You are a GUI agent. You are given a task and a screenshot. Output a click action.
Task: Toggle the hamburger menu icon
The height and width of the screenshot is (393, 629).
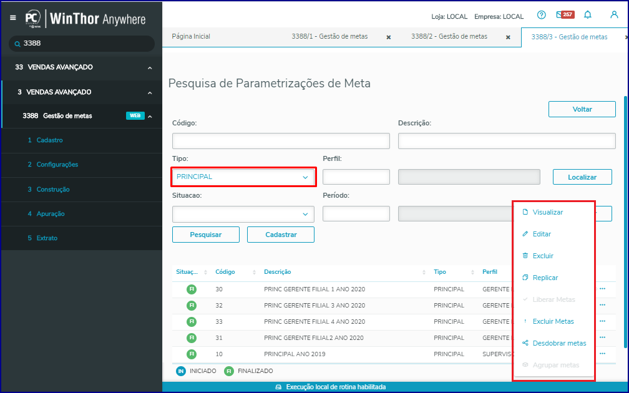[x=13, y=18]
